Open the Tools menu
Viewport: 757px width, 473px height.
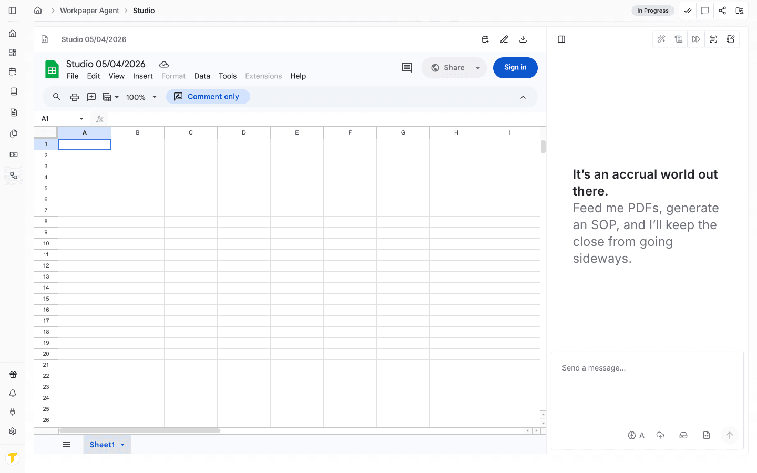[228, 76]
